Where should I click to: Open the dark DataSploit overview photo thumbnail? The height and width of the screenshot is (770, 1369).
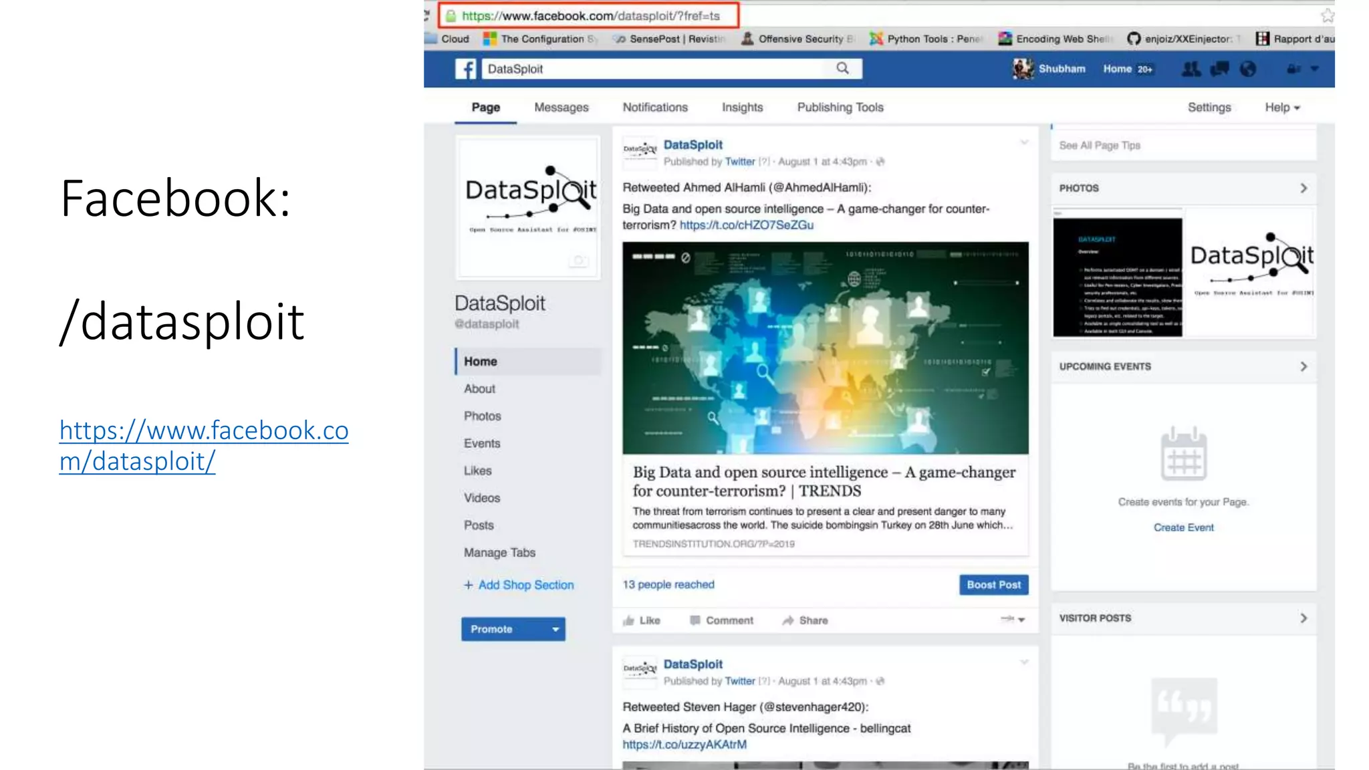1117,273
